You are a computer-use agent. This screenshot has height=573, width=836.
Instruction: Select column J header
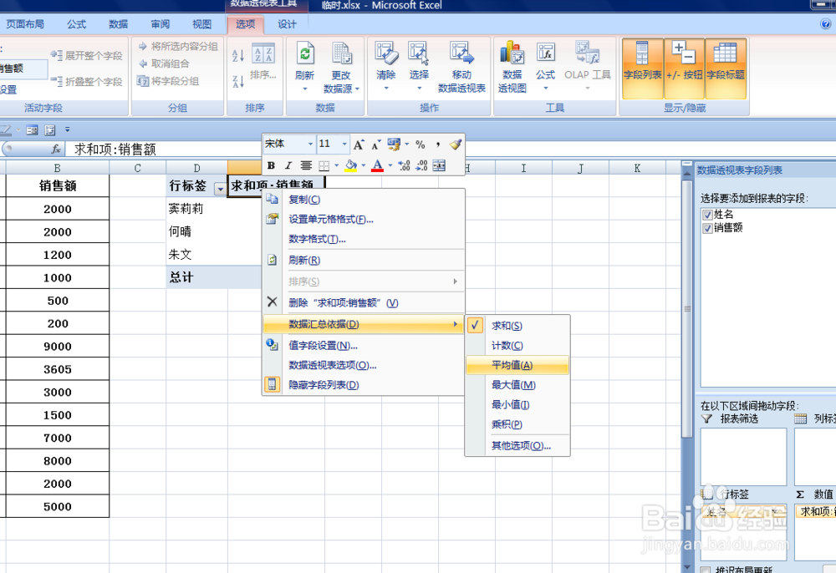coord(580,168)
